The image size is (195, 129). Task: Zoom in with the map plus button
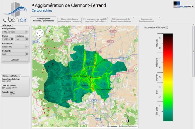(x=40, y=42)
